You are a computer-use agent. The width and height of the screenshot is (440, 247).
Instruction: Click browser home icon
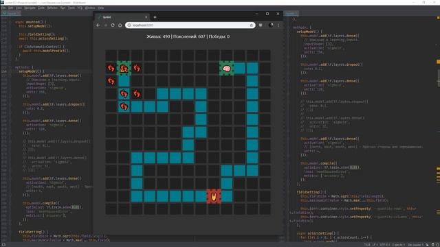click(120, 25)
